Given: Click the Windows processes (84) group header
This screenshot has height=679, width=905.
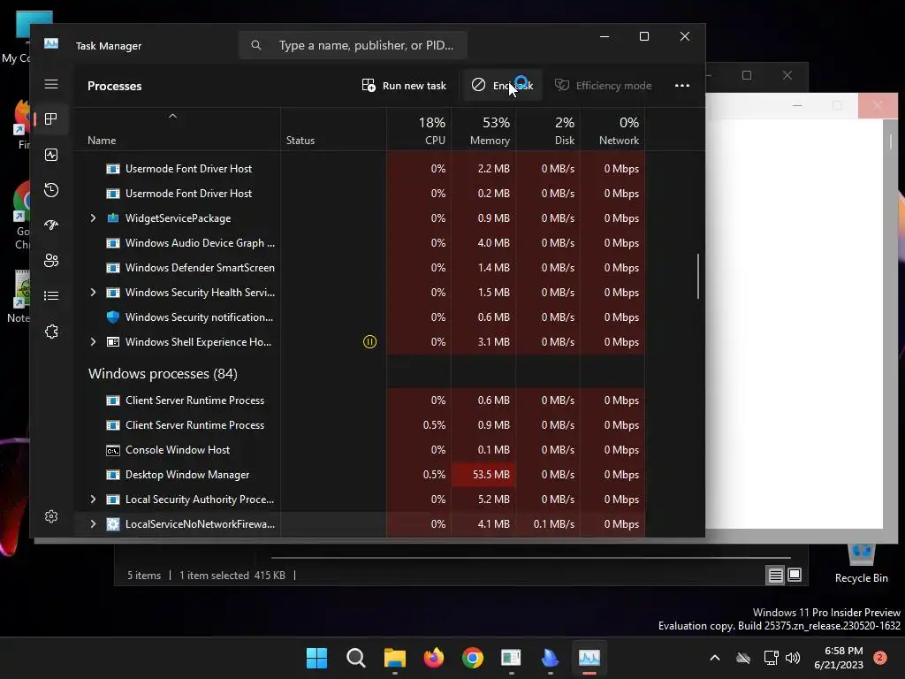Looking at the screenshot, I should pos(163,374).
